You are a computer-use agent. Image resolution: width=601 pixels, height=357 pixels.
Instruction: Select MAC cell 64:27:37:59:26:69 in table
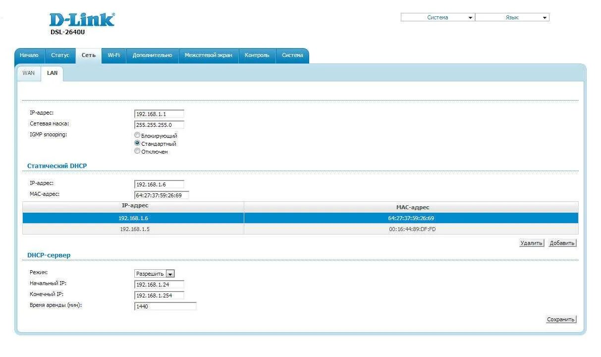click(411, 218)
